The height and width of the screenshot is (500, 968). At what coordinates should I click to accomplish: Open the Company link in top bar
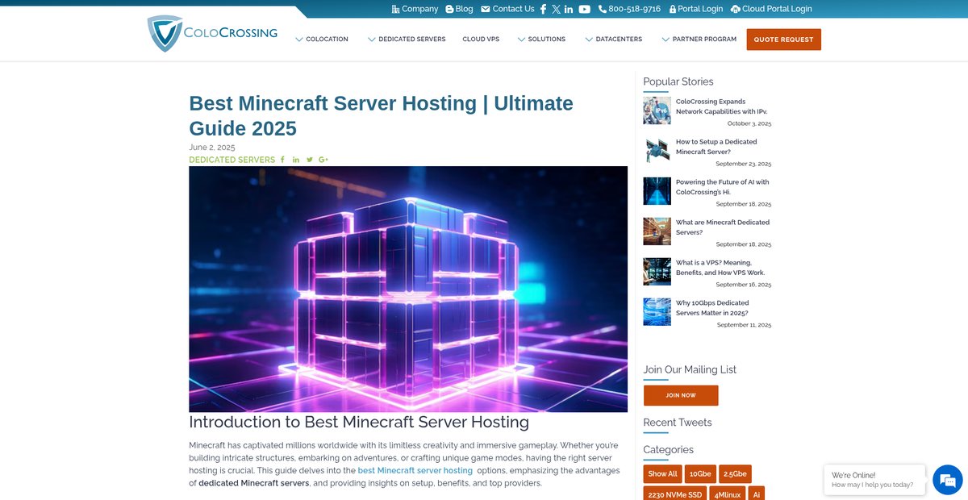(x=415, y=9)
